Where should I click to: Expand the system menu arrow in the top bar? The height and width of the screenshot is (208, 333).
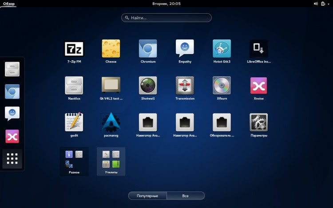329,4
